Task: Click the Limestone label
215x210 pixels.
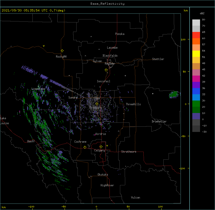Action: pyautogui.click(x=38, y=89)
